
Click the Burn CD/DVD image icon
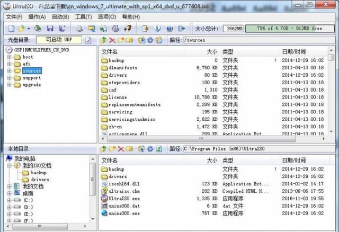128,28
